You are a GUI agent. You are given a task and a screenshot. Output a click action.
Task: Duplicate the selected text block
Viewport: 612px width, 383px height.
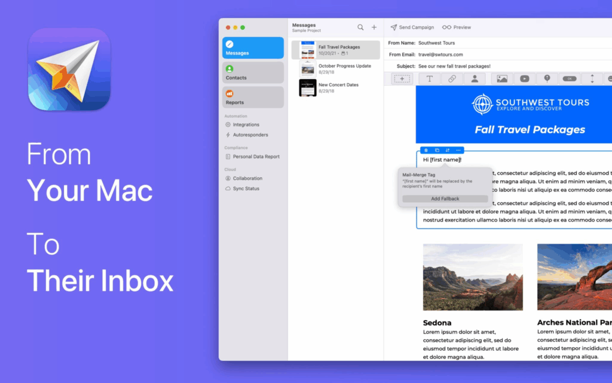tap(437, 150)
